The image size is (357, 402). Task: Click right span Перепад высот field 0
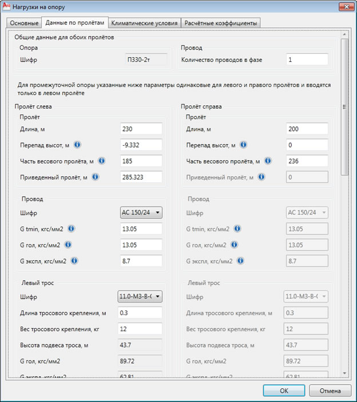(x=307, y=145)
